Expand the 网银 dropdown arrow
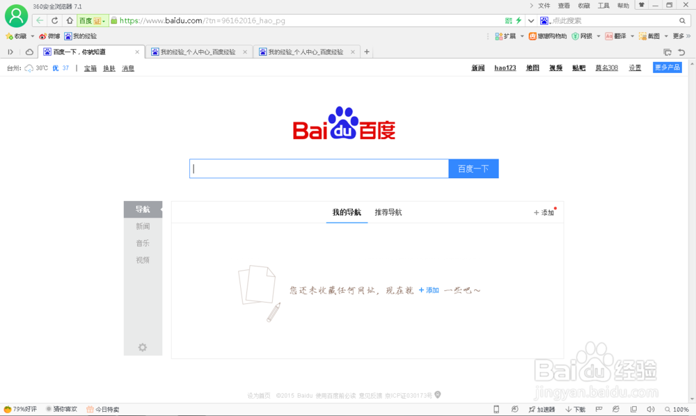Image resolution: width=696 pixels, height=416 pixels. tap(599, 36)
